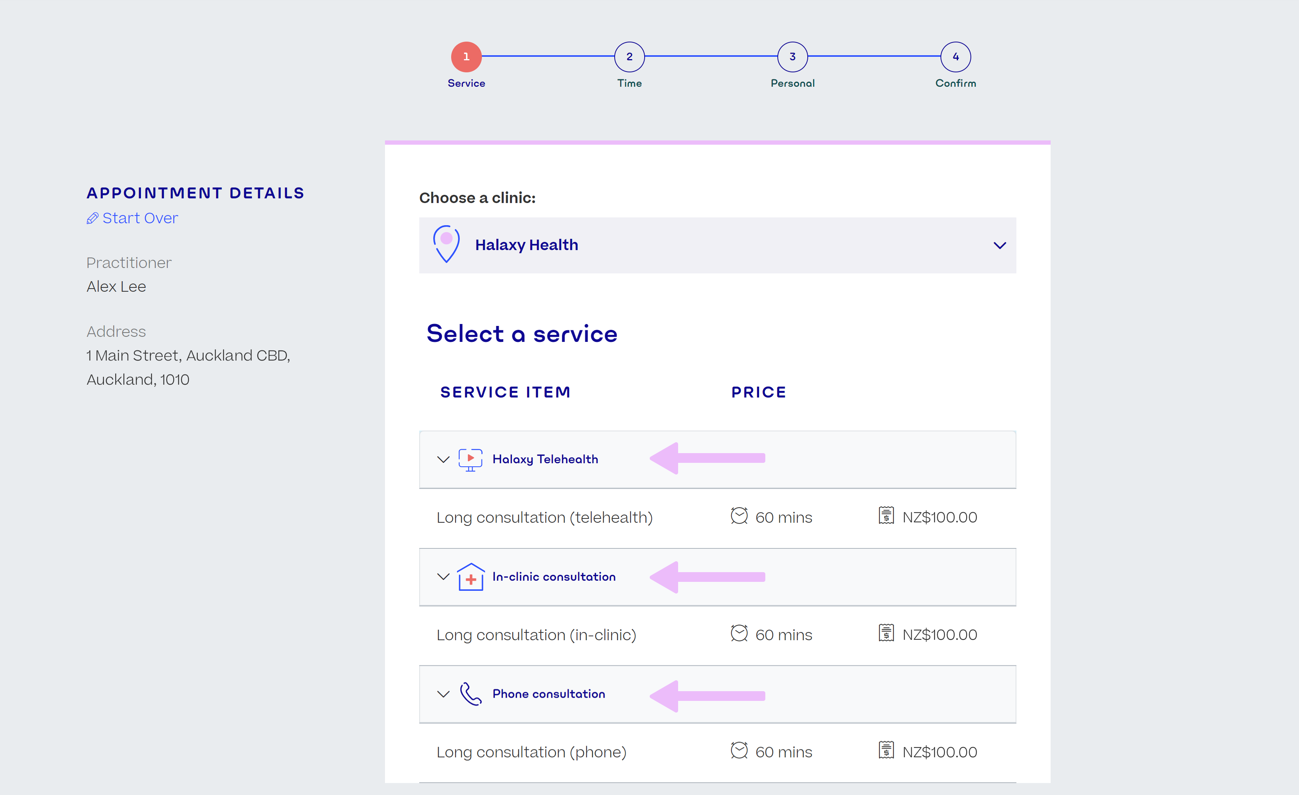The width and height of the screenshot is (1299, 795).
Task: Go to step 2 Time circle
Action: coord(629,57)
